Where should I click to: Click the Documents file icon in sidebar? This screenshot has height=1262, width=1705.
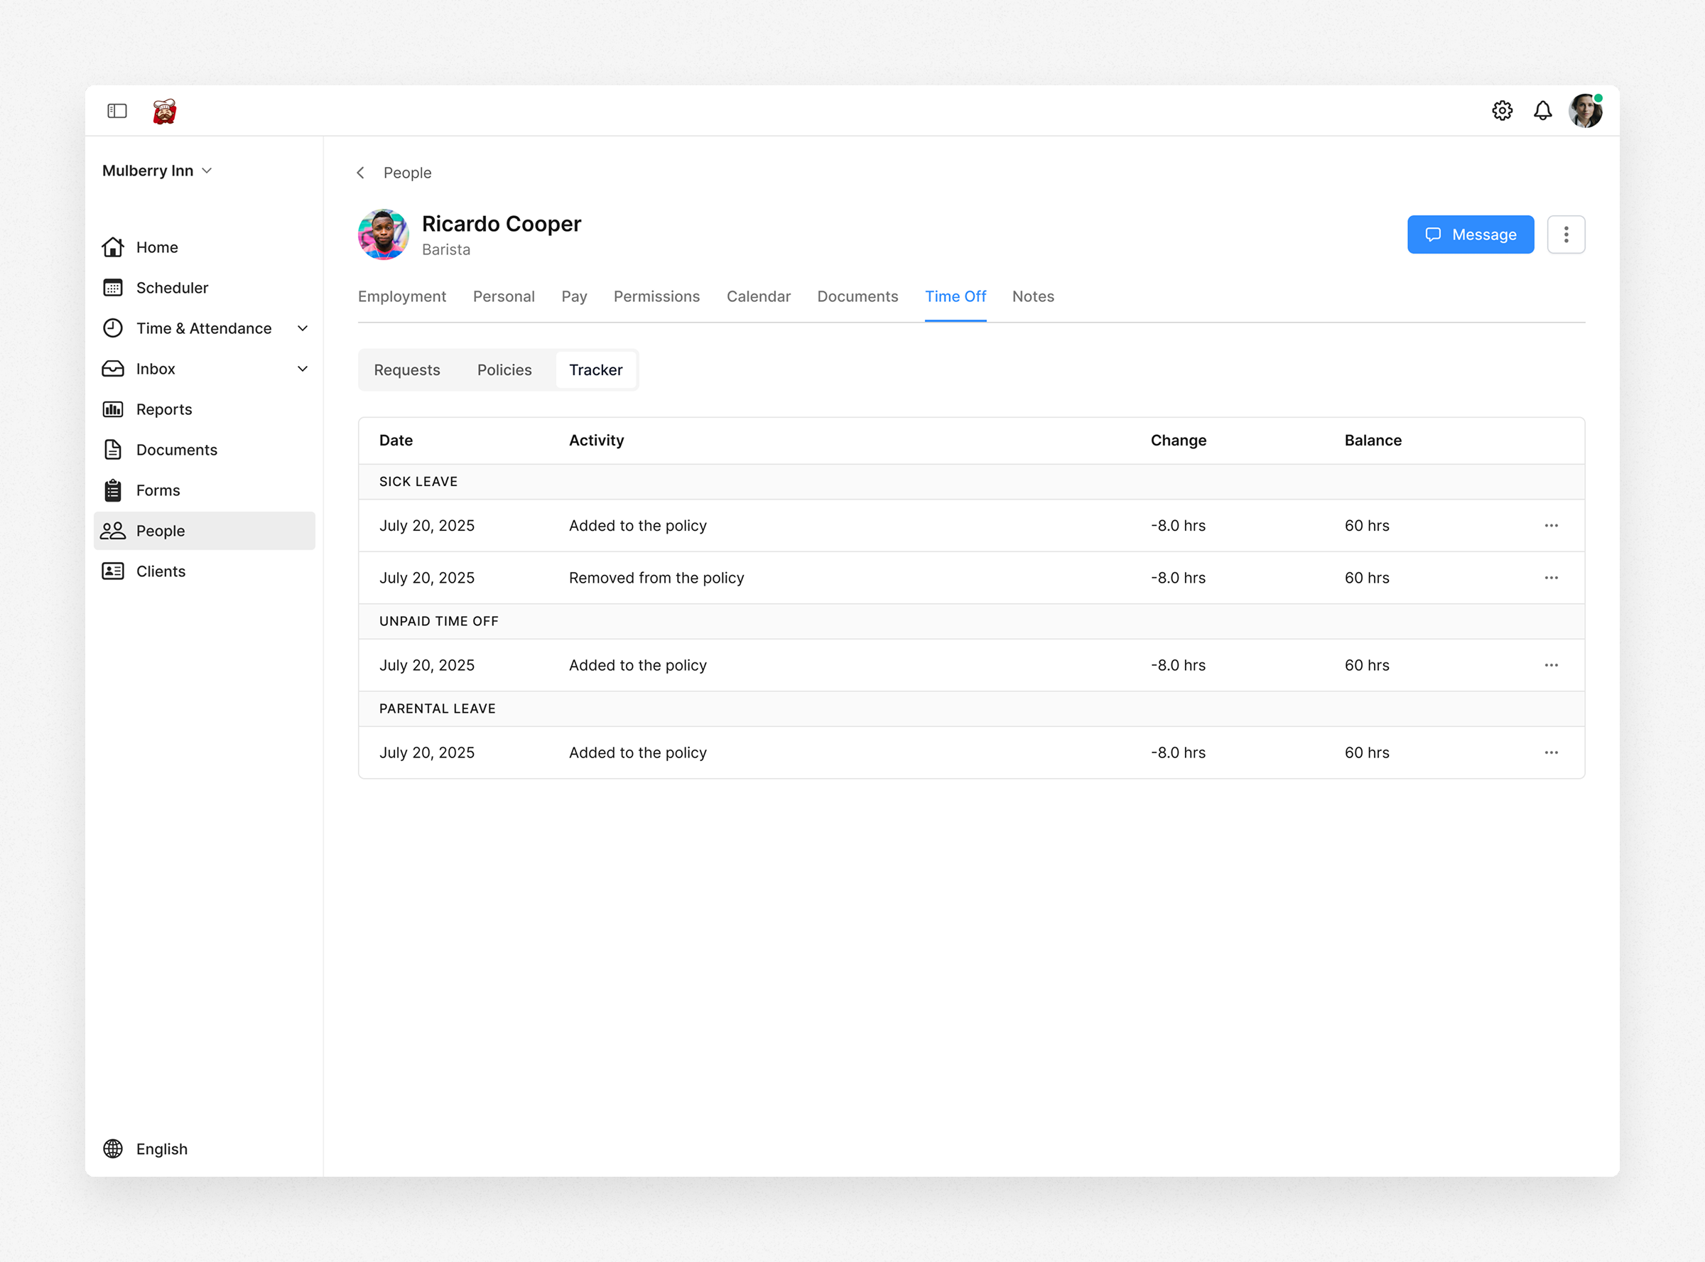click(x=113, y=449)
